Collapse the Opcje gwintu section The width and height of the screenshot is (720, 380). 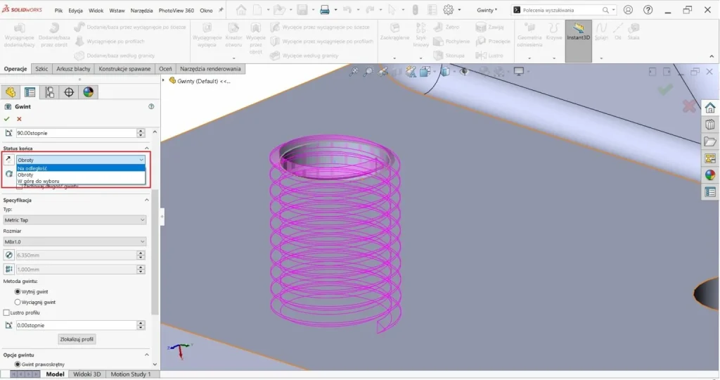(146, 355)
